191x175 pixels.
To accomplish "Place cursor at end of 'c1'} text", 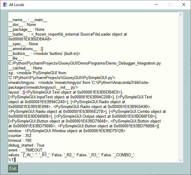I will (x=15, y=160).
